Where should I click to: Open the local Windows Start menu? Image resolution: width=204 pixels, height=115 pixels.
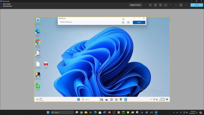[48, 112]
